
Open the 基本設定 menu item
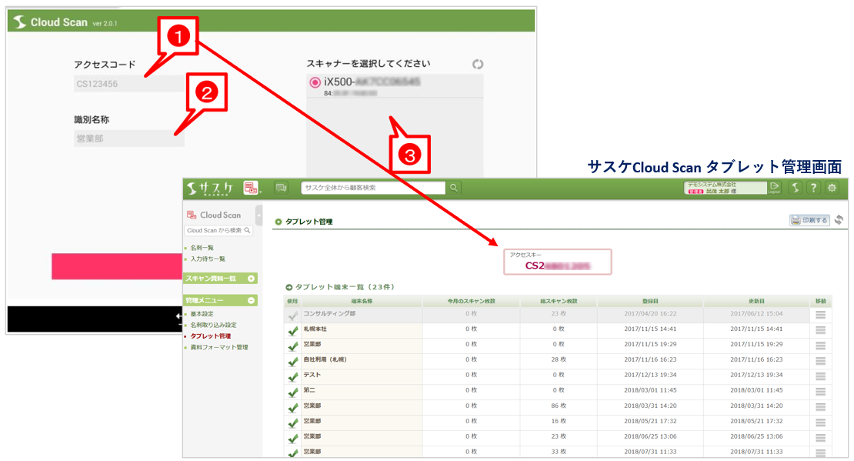pos(202,314)
